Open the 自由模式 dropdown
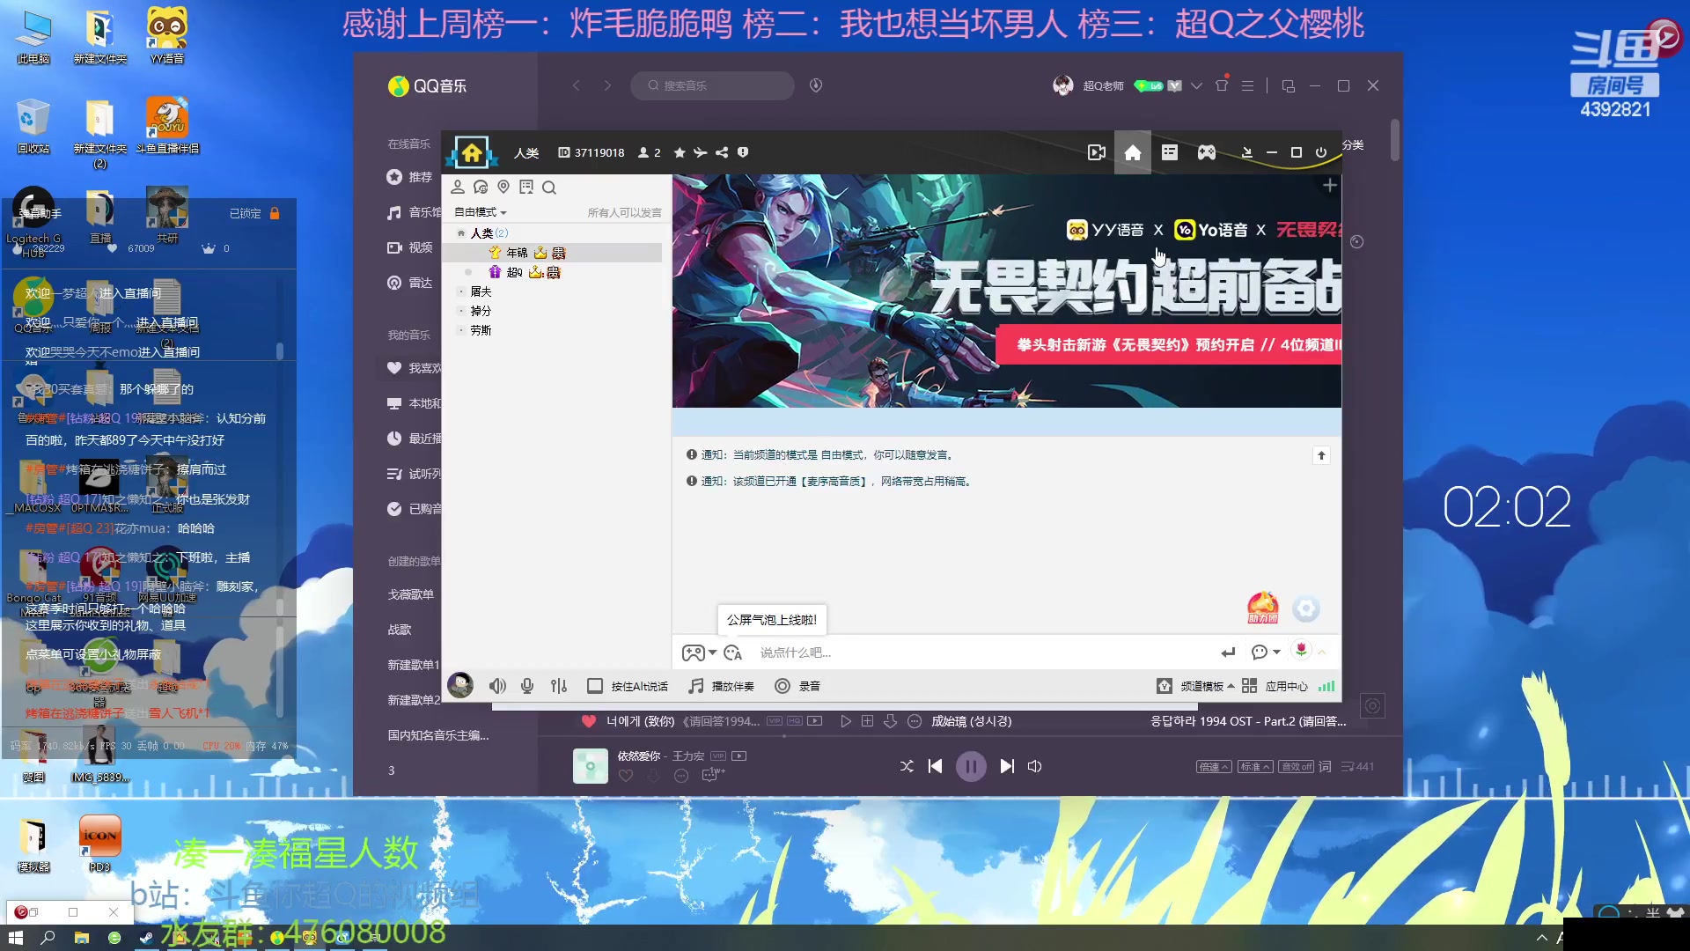 point(480,212)
